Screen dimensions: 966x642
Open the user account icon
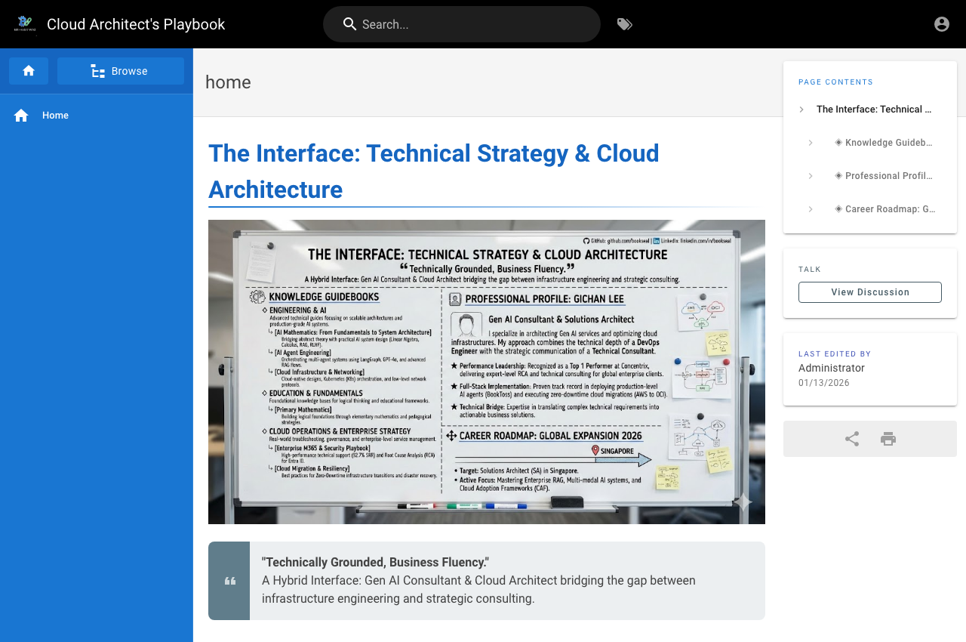point(942,24)
